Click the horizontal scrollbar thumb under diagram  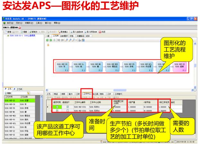120,90
